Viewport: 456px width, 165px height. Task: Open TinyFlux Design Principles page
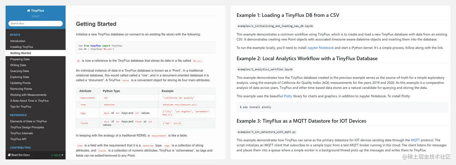pyautogui.click(x=27, y=127)
